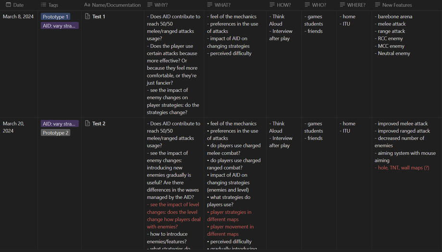Viewport: 442px width, 252px height.
Task: Click the page icon next to Test 1
Action: 87,16
